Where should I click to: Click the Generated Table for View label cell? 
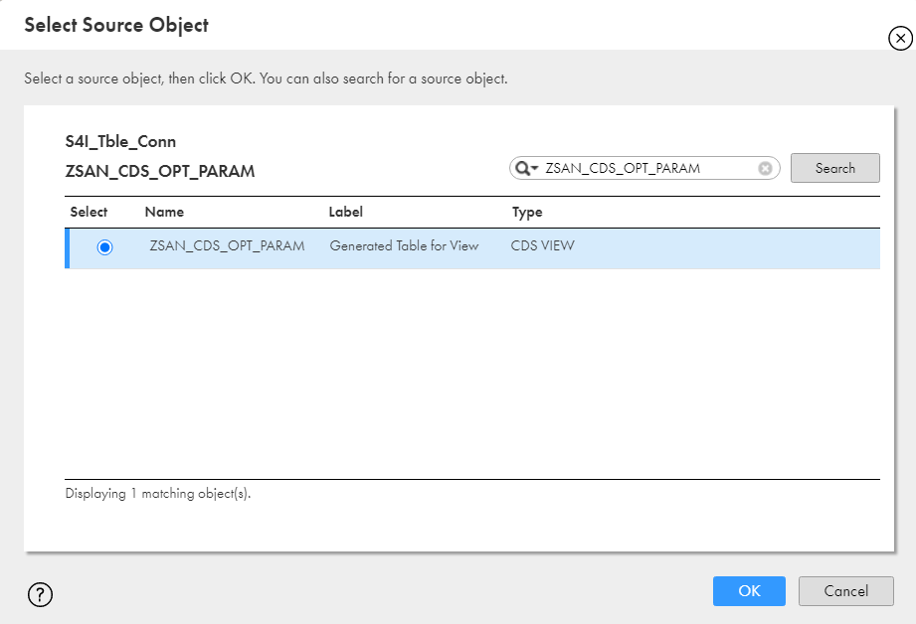[x=404, y=245]
